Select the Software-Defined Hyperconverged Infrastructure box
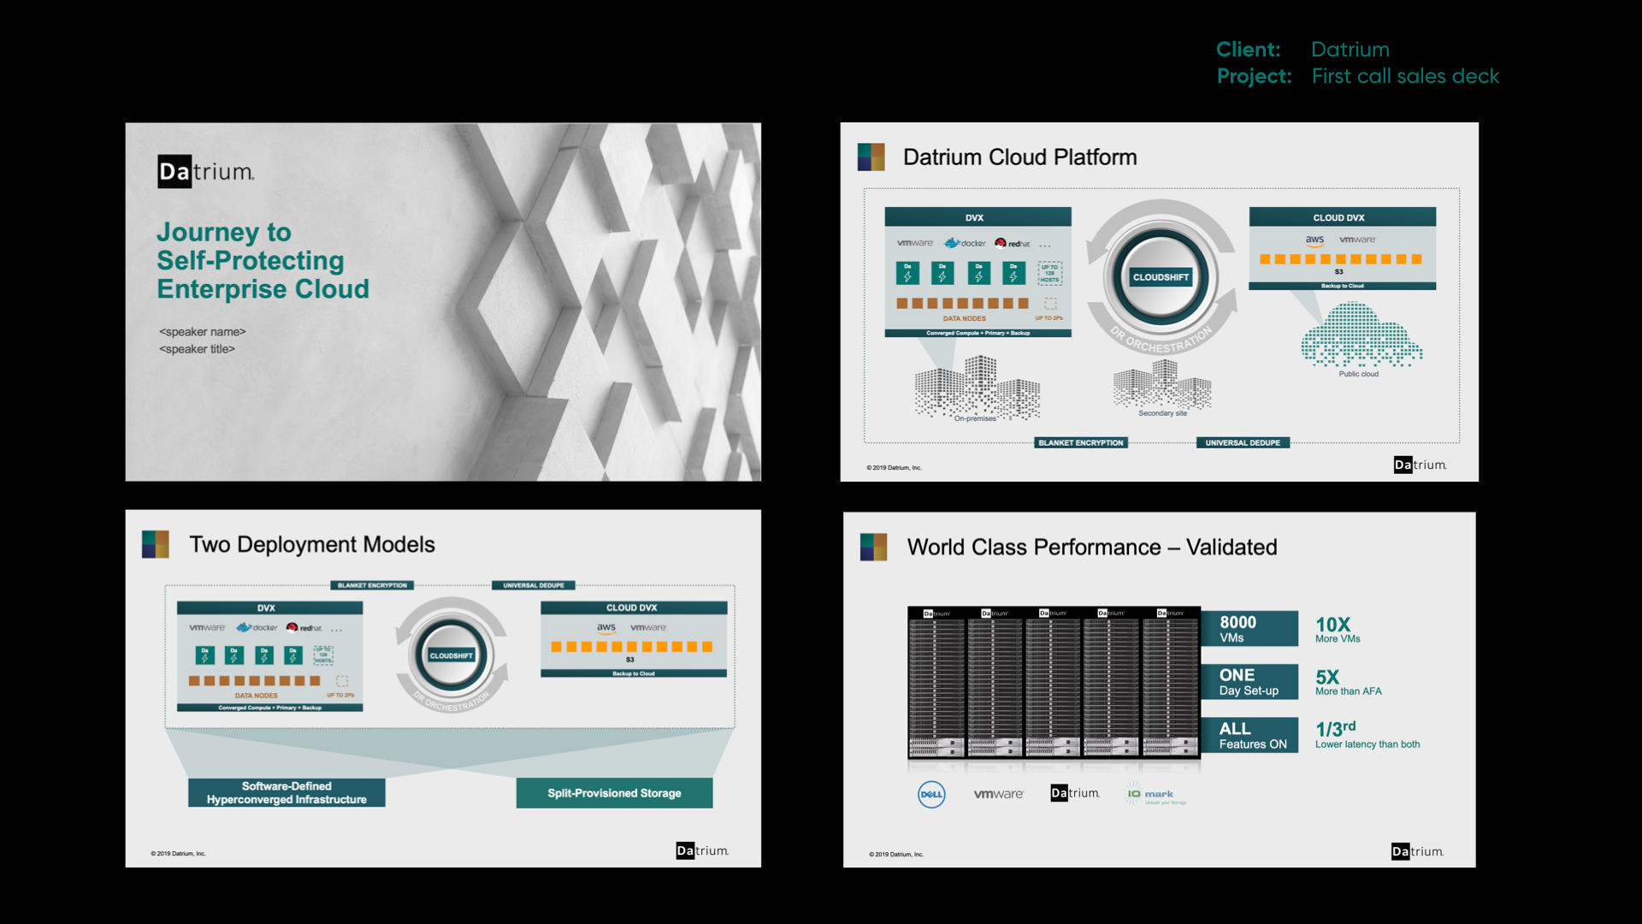The height and width of the screenshot is (924, 1642). coord(286,793)
